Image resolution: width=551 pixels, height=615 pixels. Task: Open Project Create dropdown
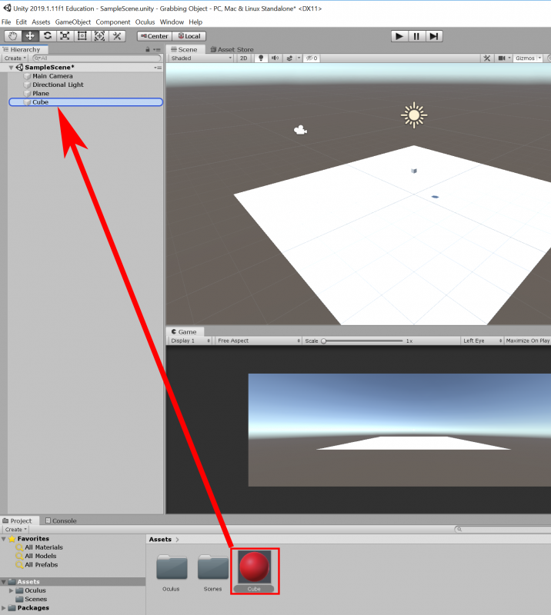[16, 530]
